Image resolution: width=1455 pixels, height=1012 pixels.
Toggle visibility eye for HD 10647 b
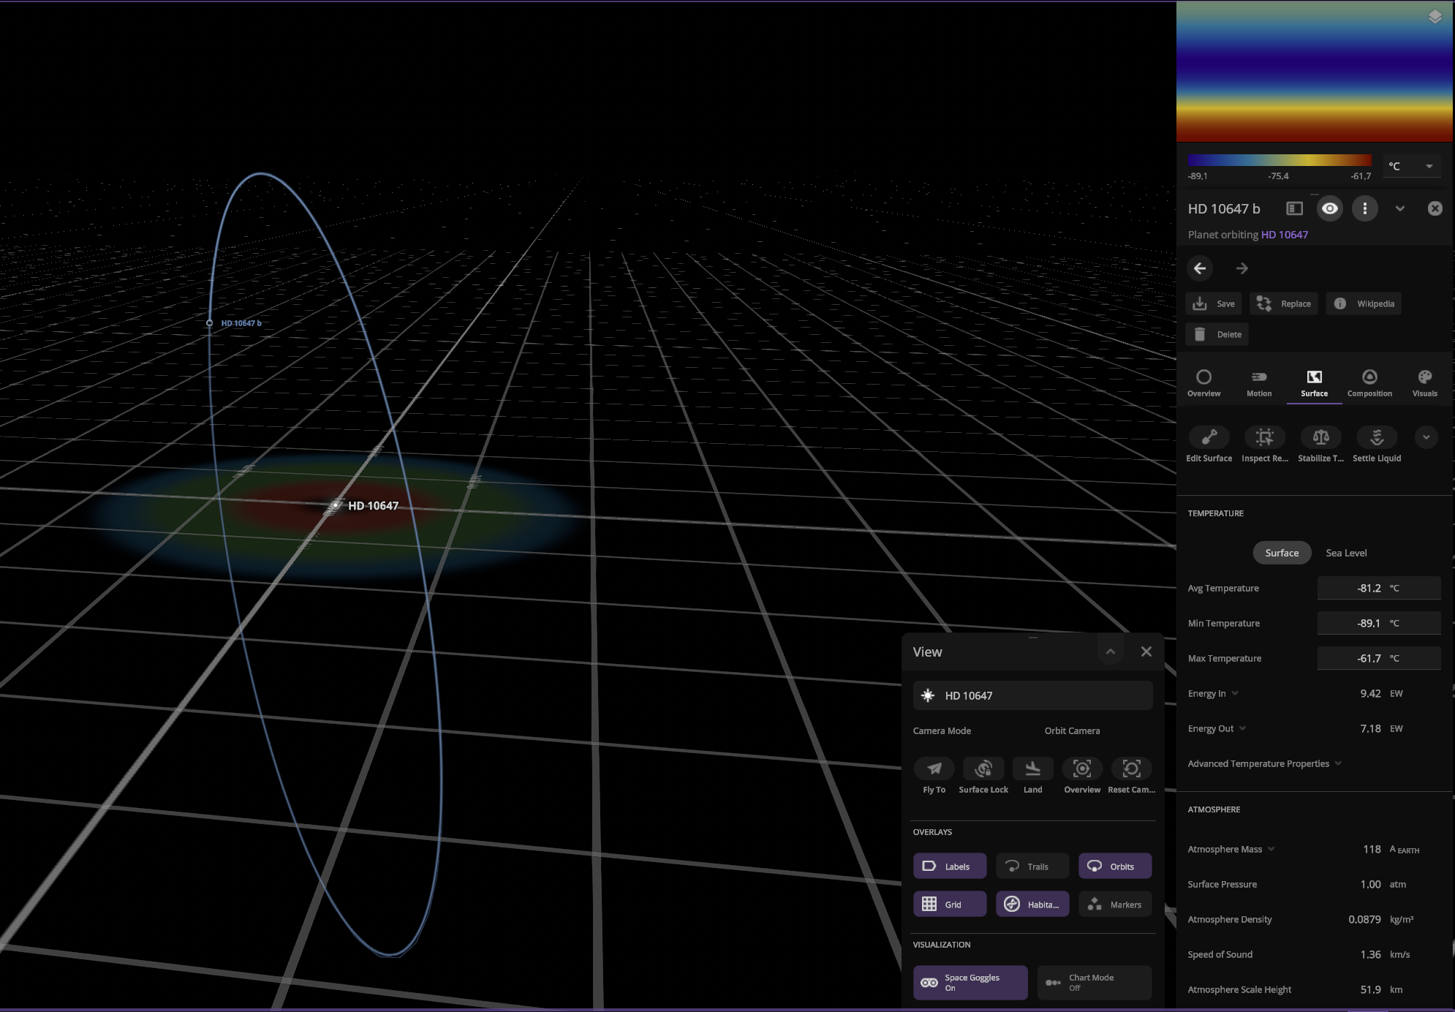coord(1329,209)
